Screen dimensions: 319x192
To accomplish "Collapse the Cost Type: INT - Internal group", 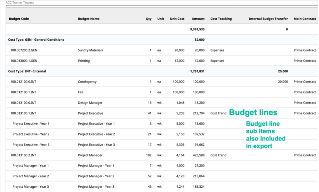I will point(27,71).
